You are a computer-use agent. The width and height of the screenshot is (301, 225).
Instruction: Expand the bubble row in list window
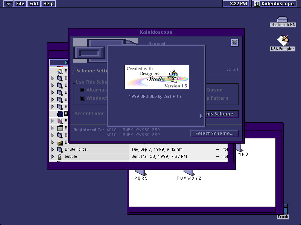pos(53,156)
